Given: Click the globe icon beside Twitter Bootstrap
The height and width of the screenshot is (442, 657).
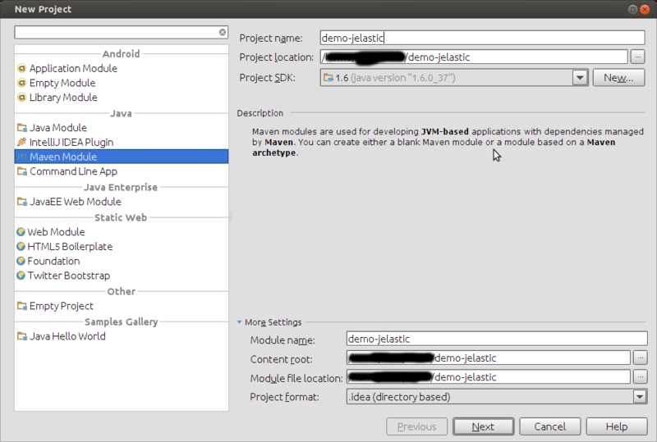Looking at the screenshot, I should tap(21, 276).
